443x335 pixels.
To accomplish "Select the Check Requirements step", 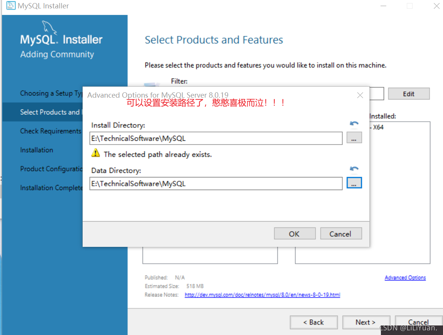I will click(51, 131).
